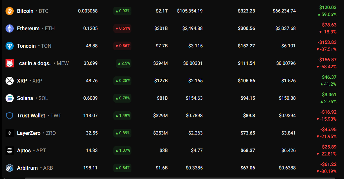
Task: Click the Aptos coin icon
Action: 10,151
